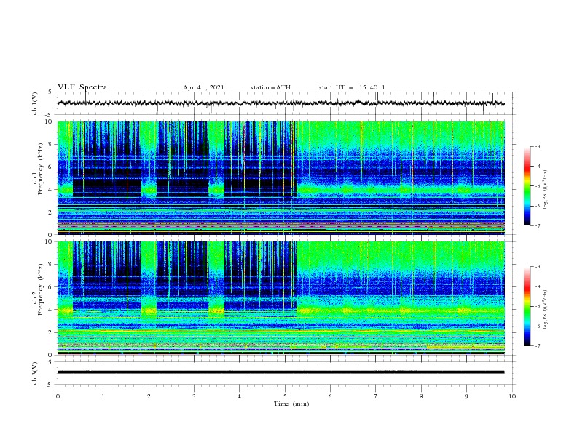This screenshot has width=577, height=445.
Task: Click the "station=ATH" header label
Action: click(x=270, y=87)
